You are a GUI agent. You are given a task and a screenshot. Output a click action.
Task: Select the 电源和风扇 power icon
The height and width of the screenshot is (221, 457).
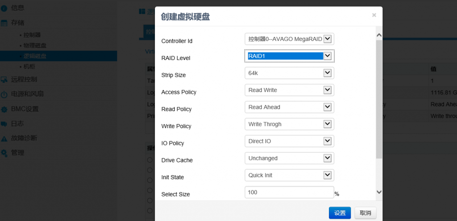(x=4, y=94)
